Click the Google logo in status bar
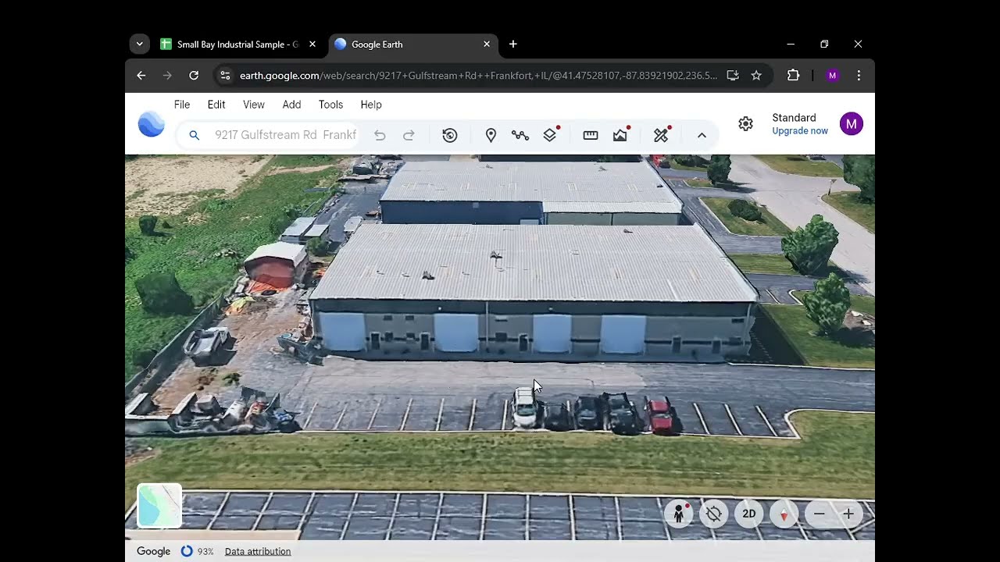This screenshot has height=562, width=1000. 153,551
